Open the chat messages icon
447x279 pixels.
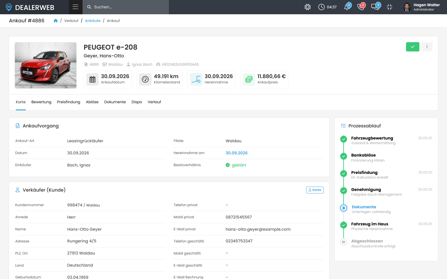[x=375, y=7]
